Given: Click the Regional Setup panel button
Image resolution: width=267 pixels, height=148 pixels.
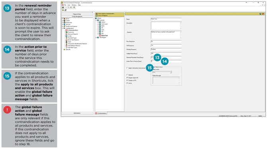Looking at the screenshot, I should tap(77, 14).
